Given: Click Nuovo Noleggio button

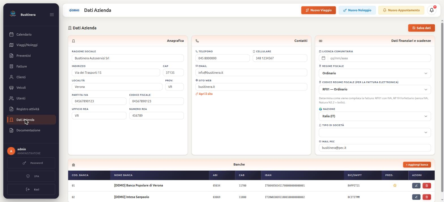Looking at the screenshot, I should click(x=357, y=10).
